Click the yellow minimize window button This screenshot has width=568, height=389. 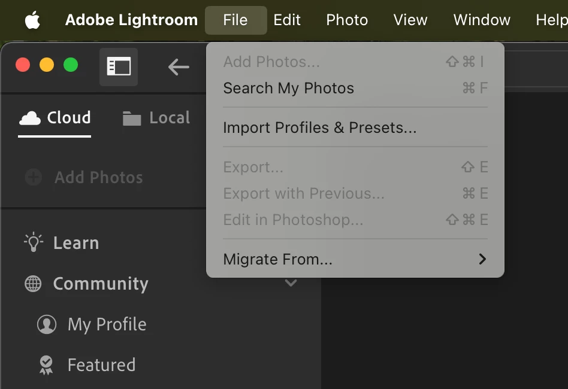(47, 65)
